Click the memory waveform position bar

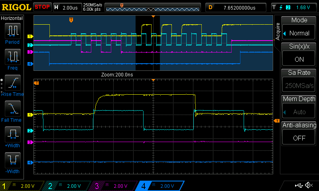pos(153,8)
